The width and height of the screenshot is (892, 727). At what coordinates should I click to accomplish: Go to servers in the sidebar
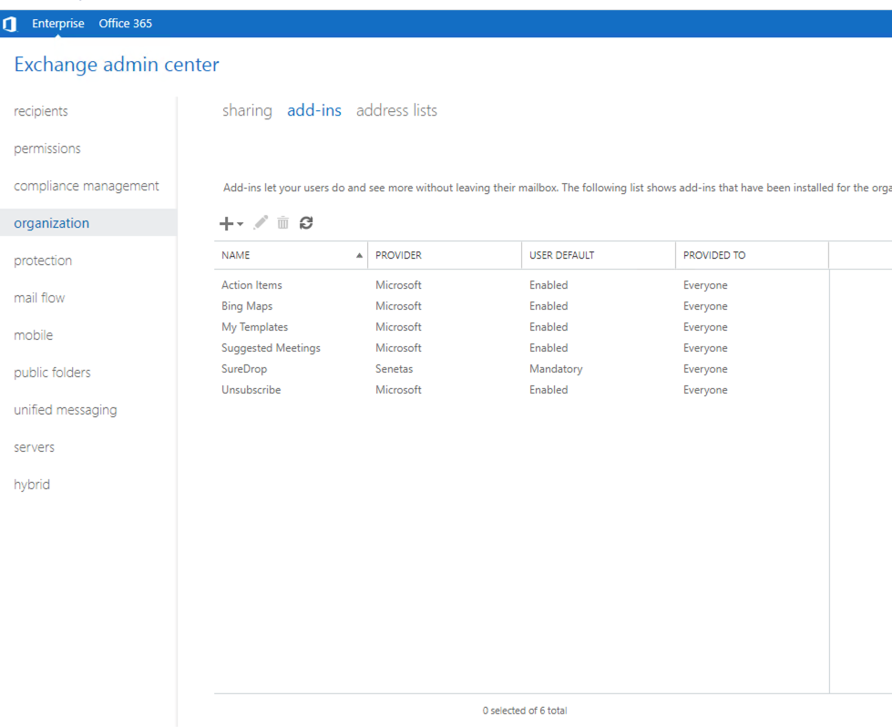coord(34,447)
